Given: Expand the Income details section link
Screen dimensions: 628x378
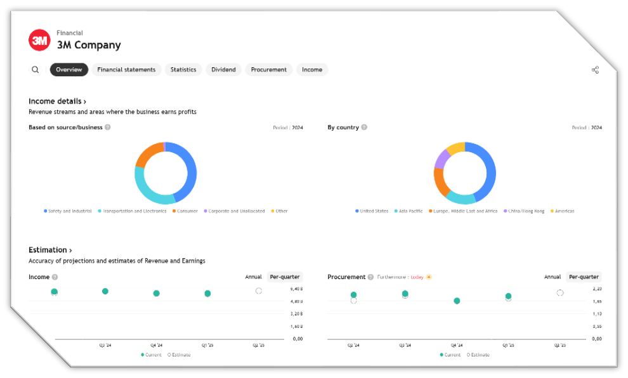Looking at the screenshot, I should point(57,101).
